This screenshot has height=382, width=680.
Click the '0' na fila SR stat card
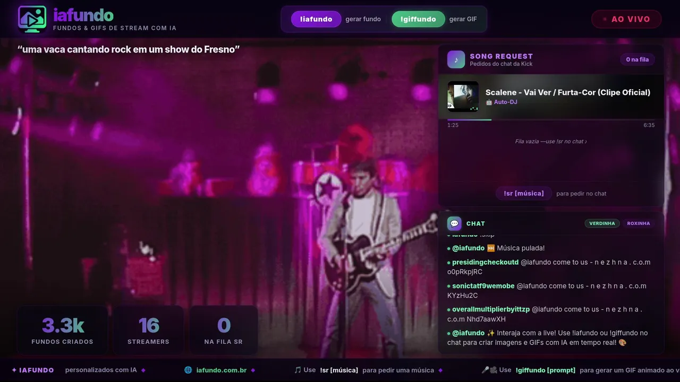coord(224,330)
